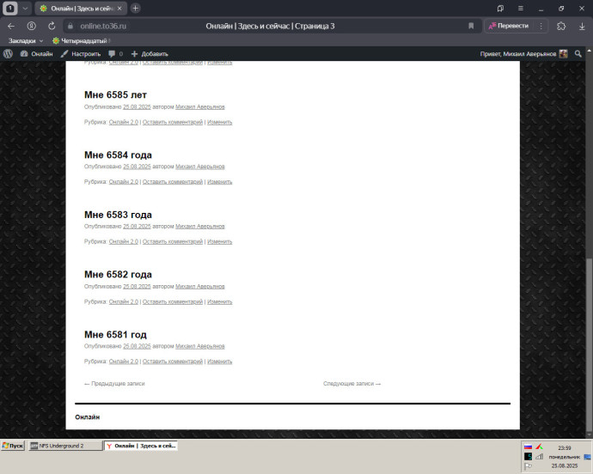The image size is (593, 474).
Task: Click the Russian flag language indicator
Action: point(528,447)
